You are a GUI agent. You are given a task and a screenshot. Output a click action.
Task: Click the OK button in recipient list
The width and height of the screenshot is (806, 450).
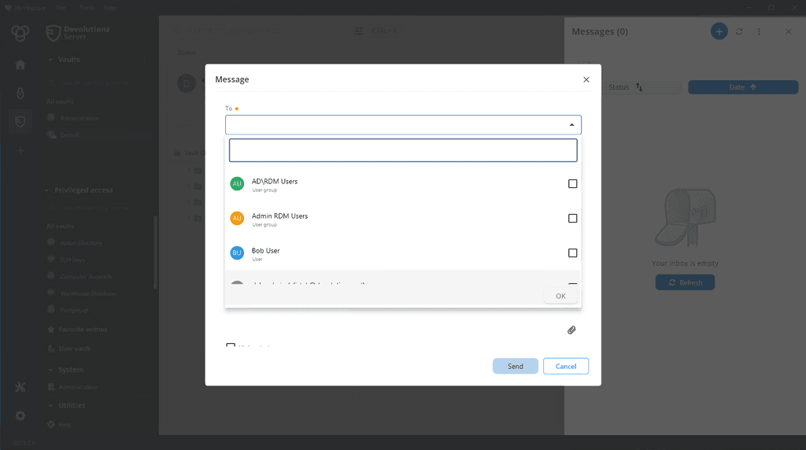tap(560, 296)
